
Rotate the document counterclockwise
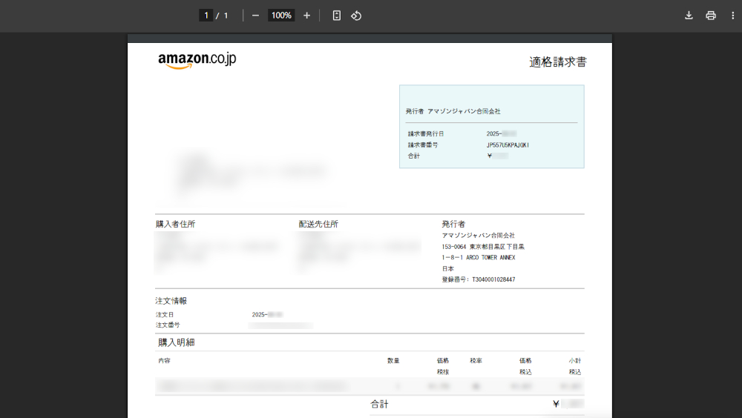356,16
